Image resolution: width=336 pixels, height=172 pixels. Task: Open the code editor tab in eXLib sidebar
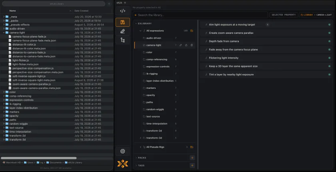pos(122,11)
